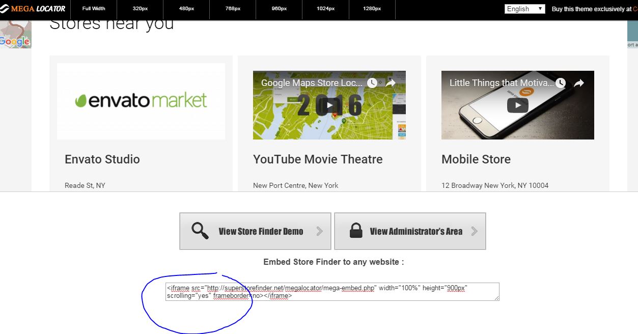Viewport: 638px width, 334px height.
Task: Click the textarea resize handle corner
Action: tap(496, 298)
